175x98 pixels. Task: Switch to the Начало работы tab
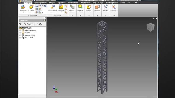[112, 3]
